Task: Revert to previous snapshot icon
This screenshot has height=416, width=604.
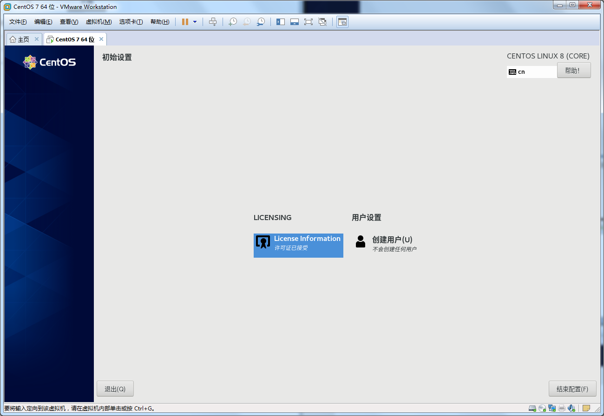Action: 247,22
